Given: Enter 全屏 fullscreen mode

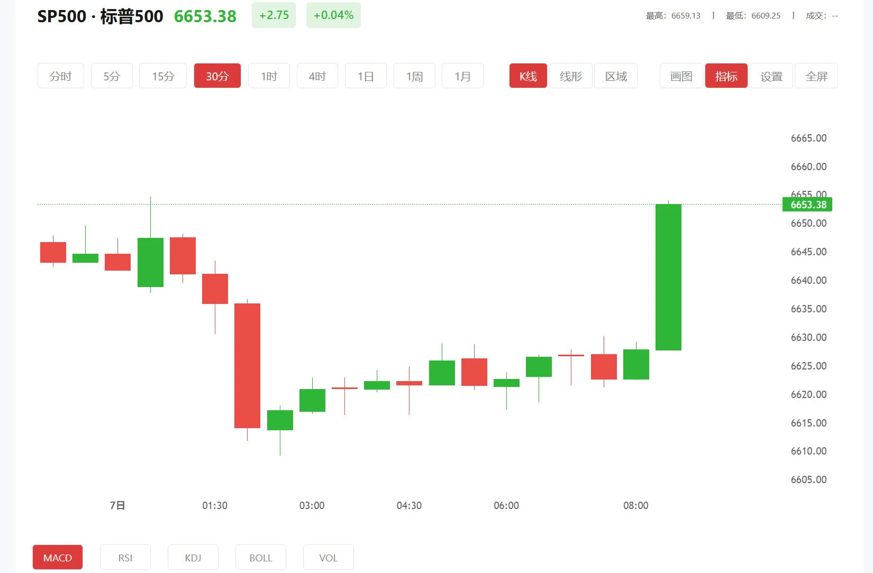Looking at the screenshot, I should pos(816,76).
